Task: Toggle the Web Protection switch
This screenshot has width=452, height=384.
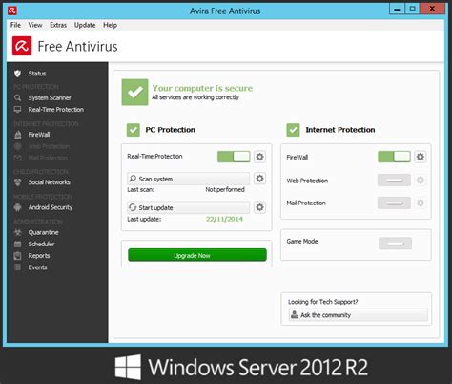Action: pos(394,181)
